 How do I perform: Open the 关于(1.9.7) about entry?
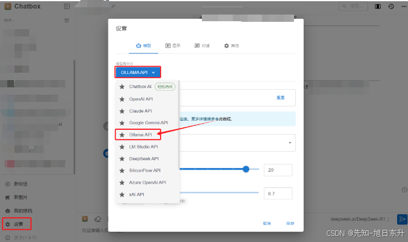pos(21,238)
